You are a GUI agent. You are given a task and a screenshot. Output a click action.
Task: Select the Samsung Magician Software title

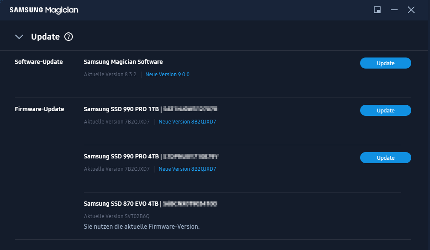point(123,62)
